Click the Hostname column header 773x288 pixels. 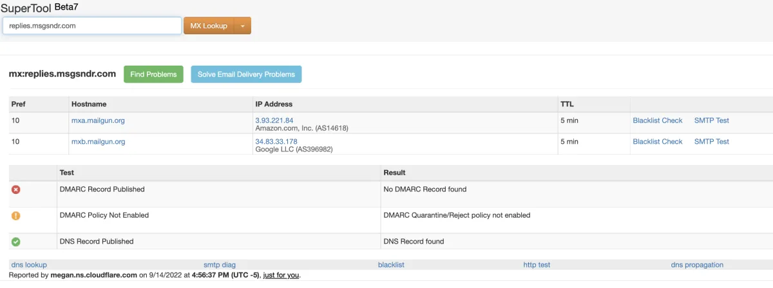point(89,104)
